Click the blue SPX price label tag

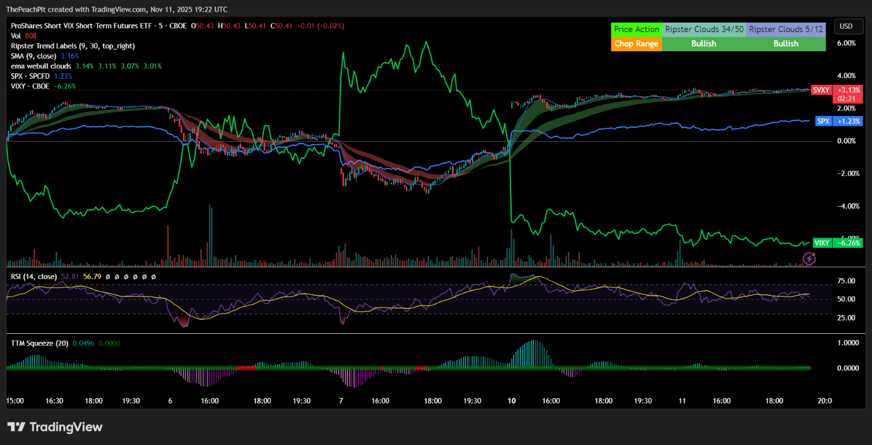(823, 121)
